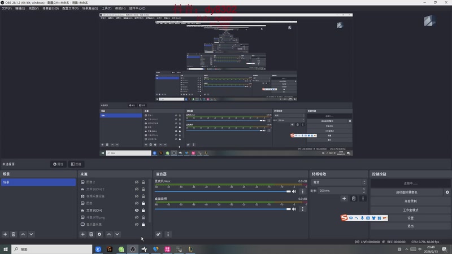
Task: Remove selected scene with trash icon
Action: [x=14, y=234]
